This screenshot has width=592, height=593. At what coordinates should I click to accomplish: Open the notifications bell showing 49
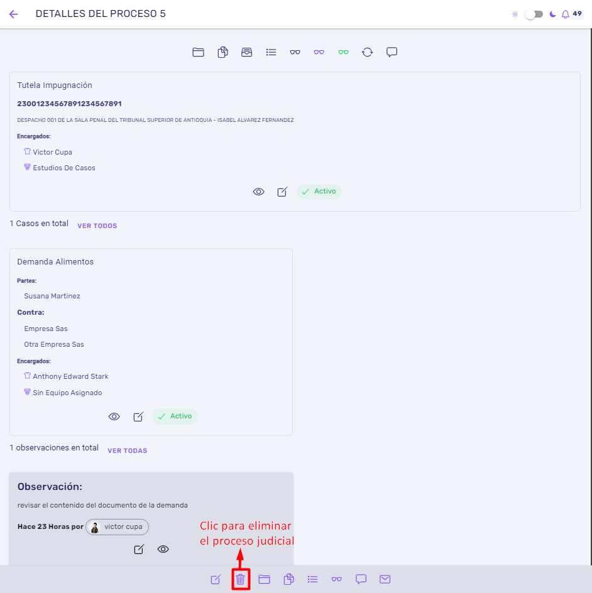click(565, 14)
